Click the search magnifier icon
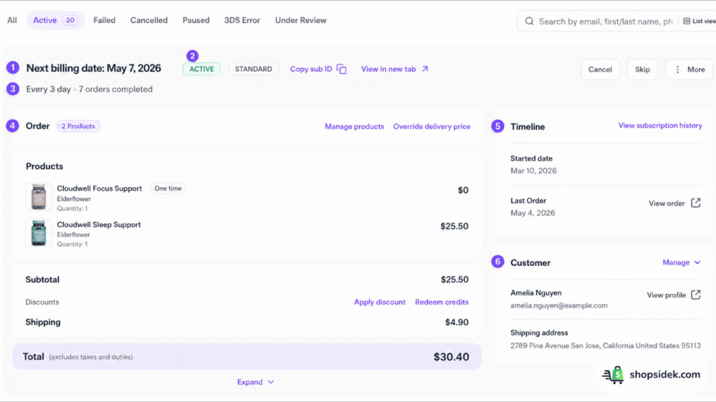Viewport: 716px width, 402px height. pyautogui.click(x=529, y=21)
